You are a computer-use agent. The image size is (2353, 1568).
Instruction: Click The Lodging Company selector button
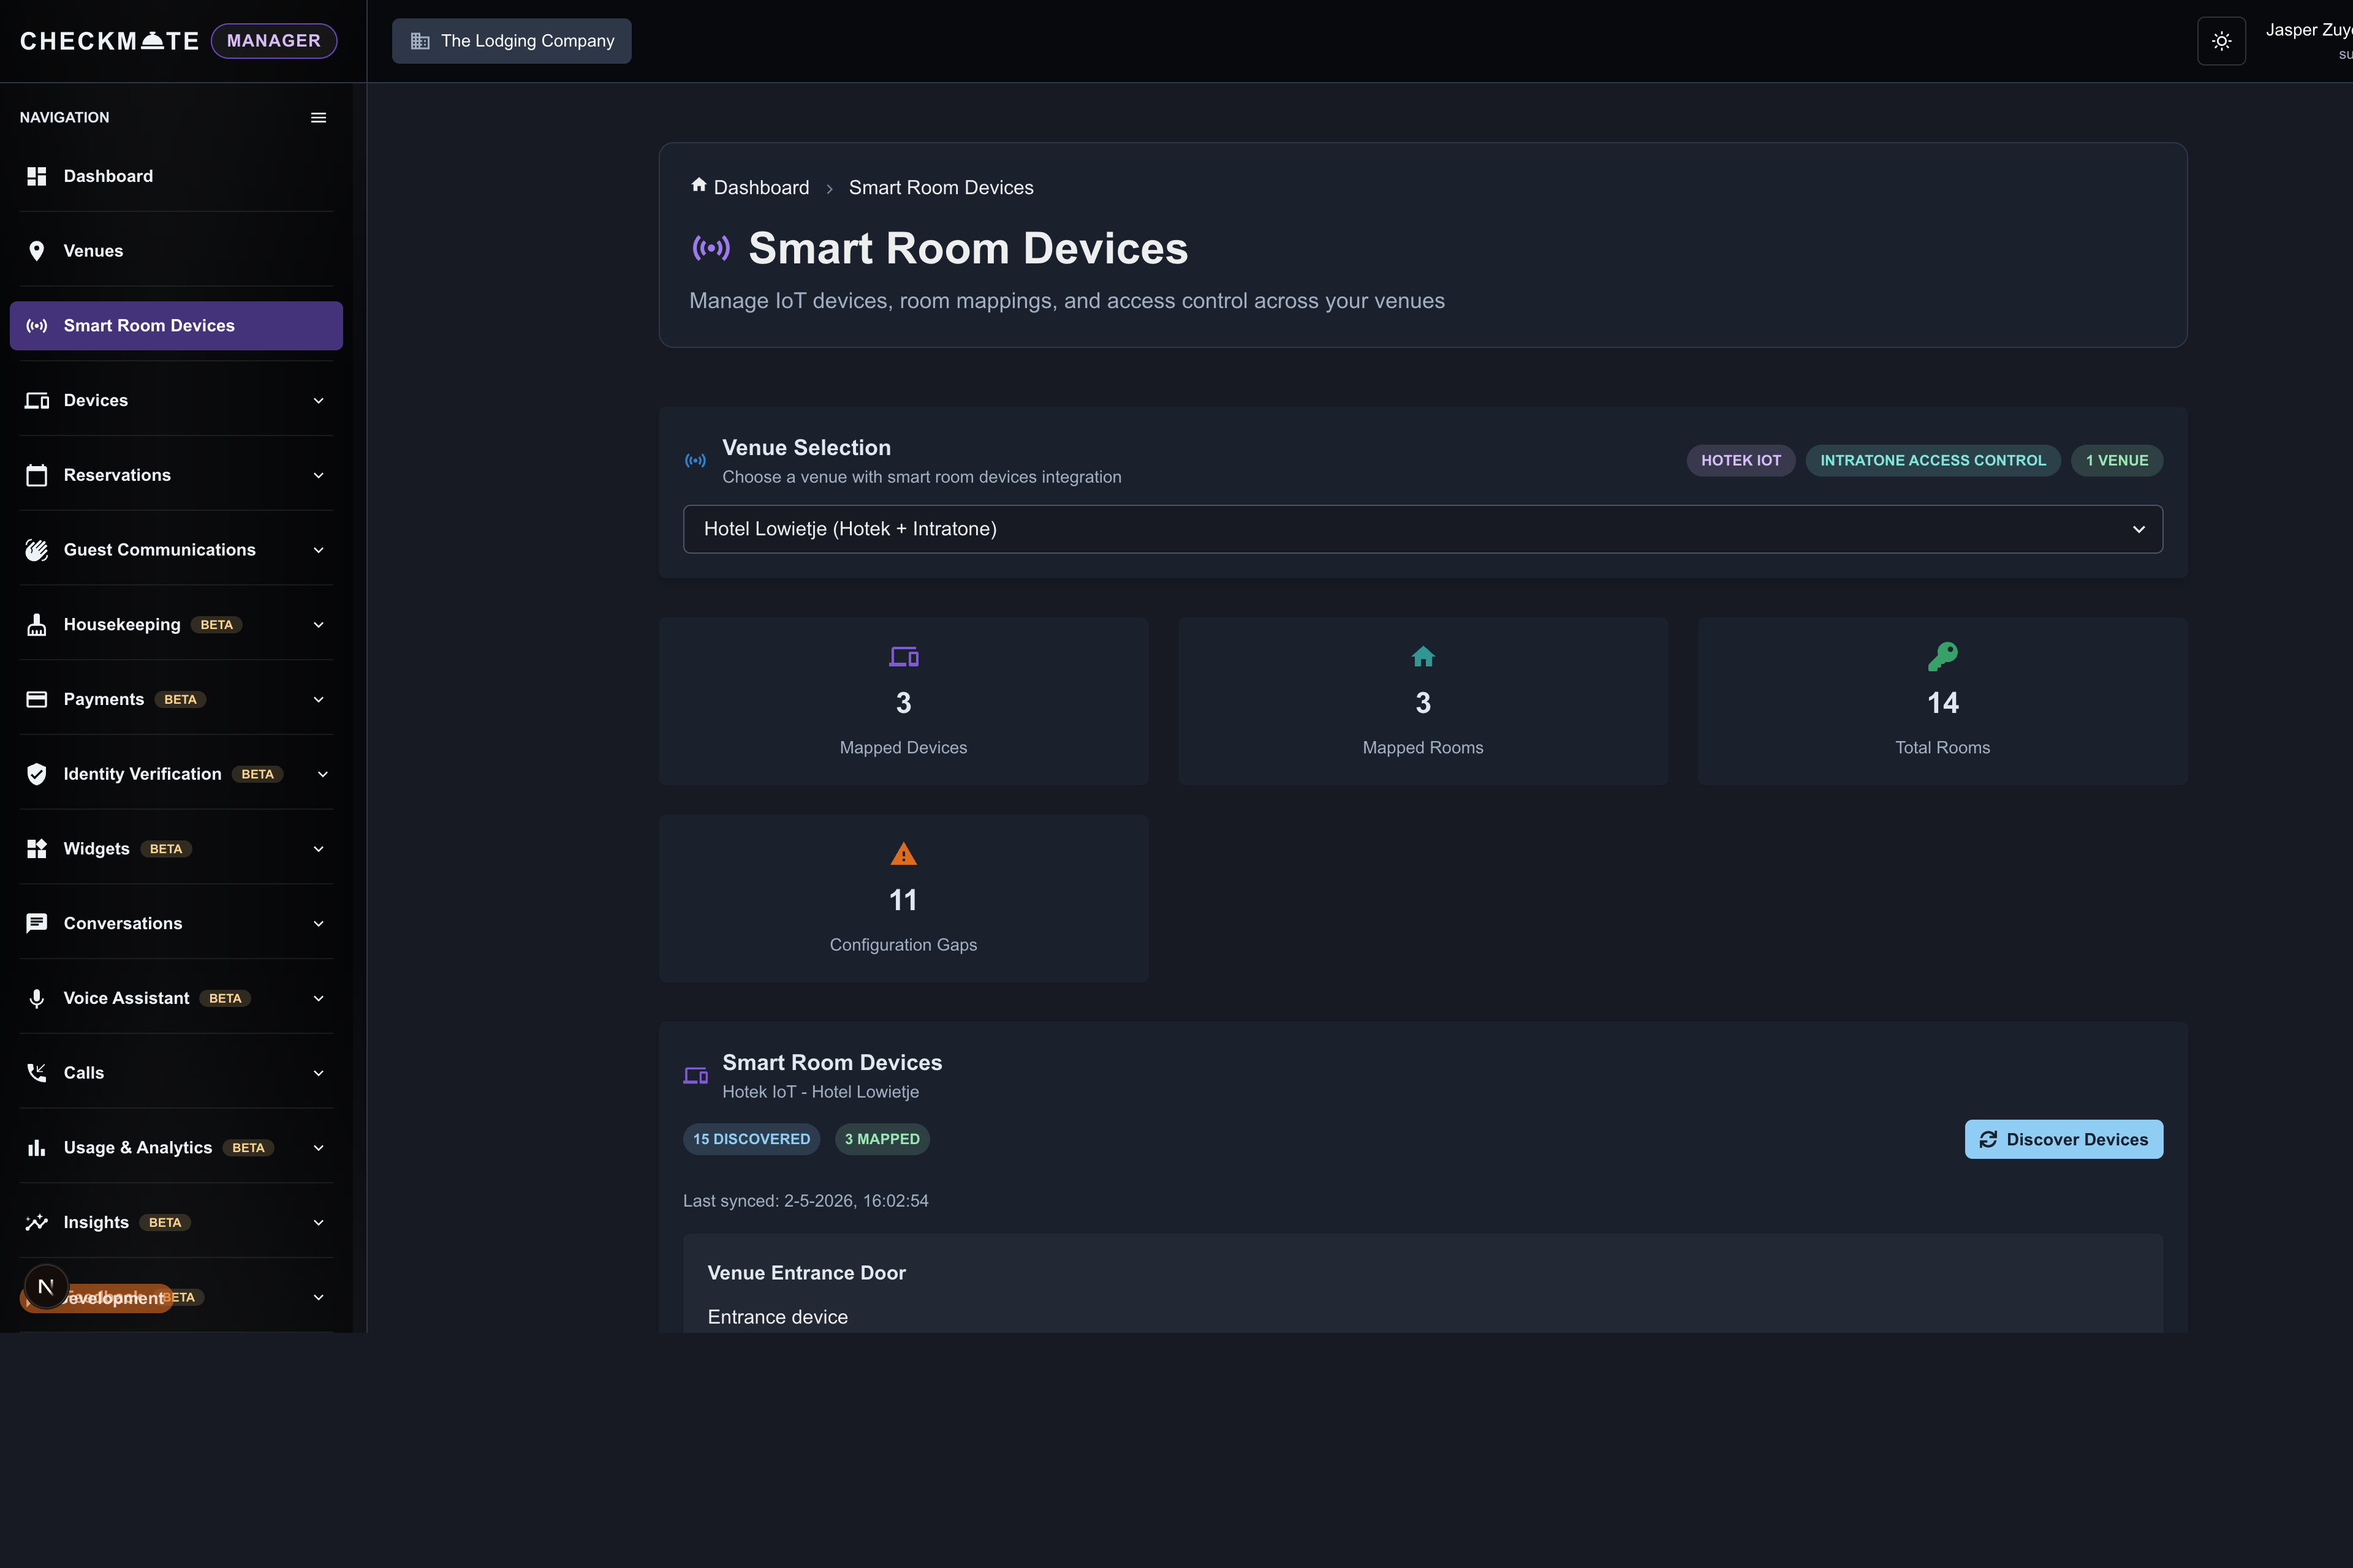pyautogui.click(x=511, y=41)
